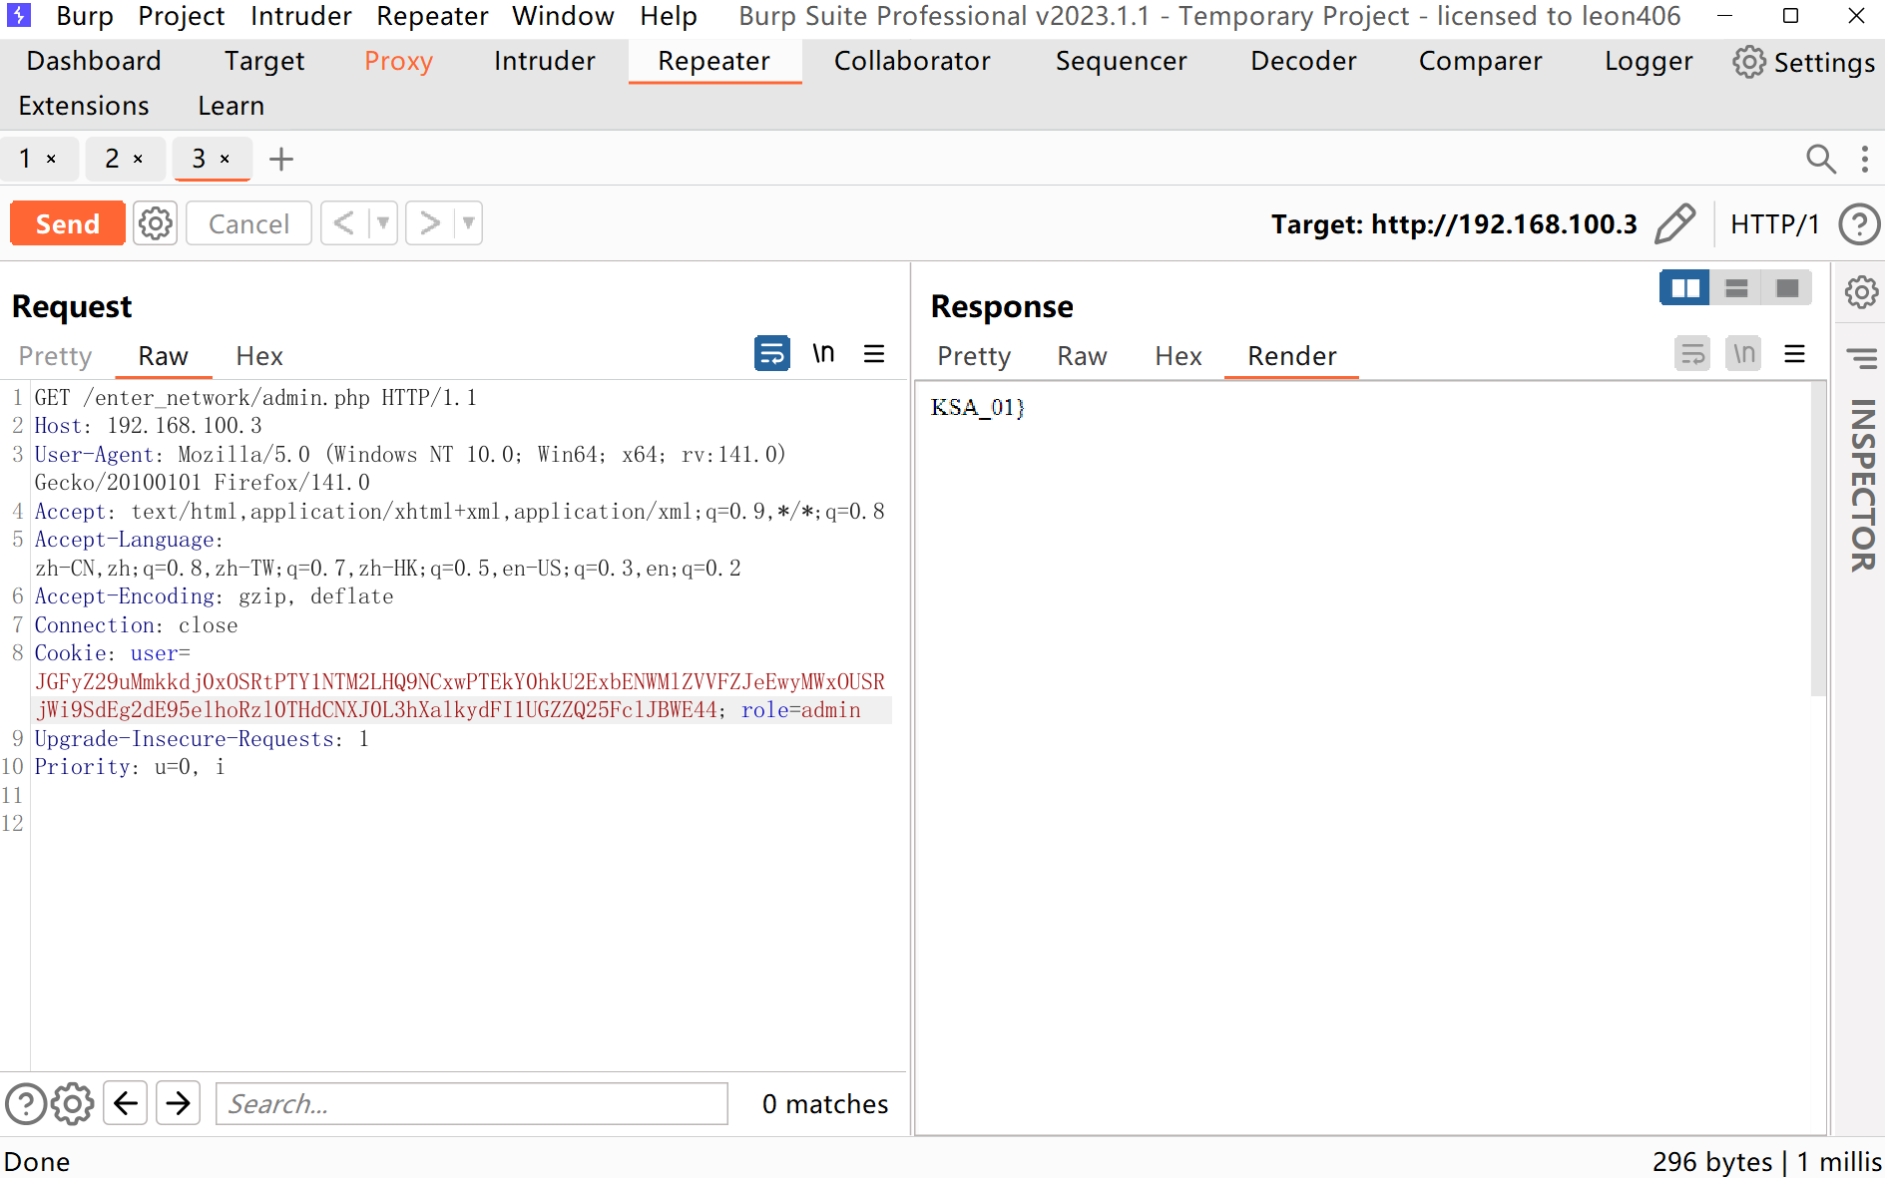
Task: Add a new Repeater tab
Action: [x=281, y=159]
